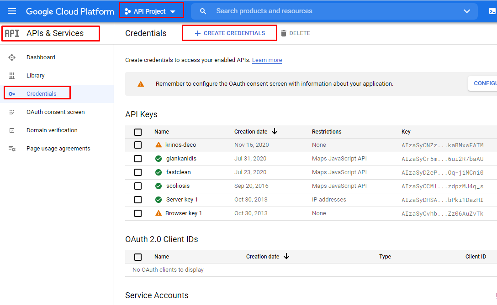
Task: Click the plus icon on Create Credentials
Action: [x=197, y=33]
